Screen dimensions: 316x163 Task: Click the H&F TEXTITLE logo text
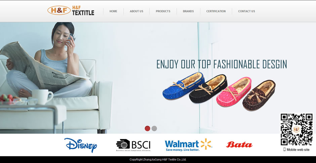click(83, 10)
